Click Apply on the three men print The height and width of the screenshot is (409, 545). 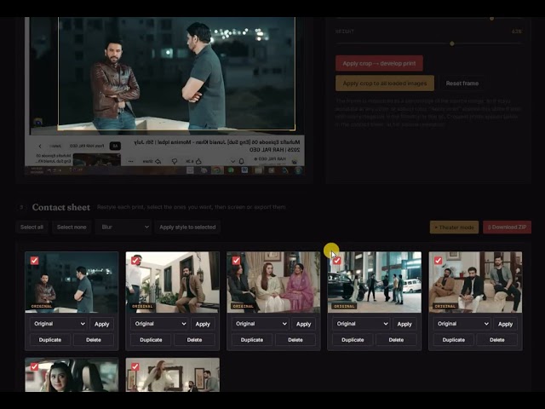coord(505,324)
